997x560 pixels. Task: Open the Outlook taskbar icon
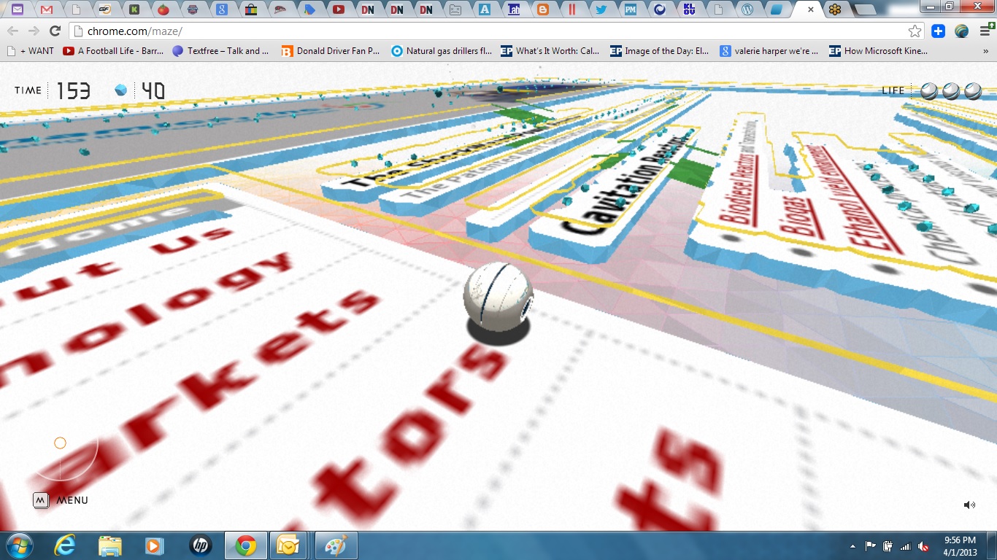[x=288, y=545]
